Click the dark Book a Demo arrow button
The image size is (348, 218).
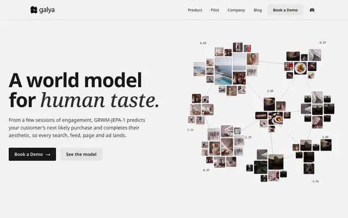(x=33, y=154)
